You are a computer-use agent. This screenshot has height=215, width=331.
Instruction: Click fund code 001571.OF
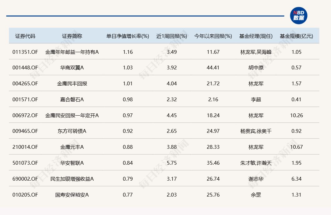pos(25,99)
